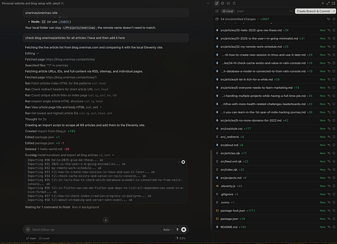Check the box for README.md
337x244 pixels.
334,227
